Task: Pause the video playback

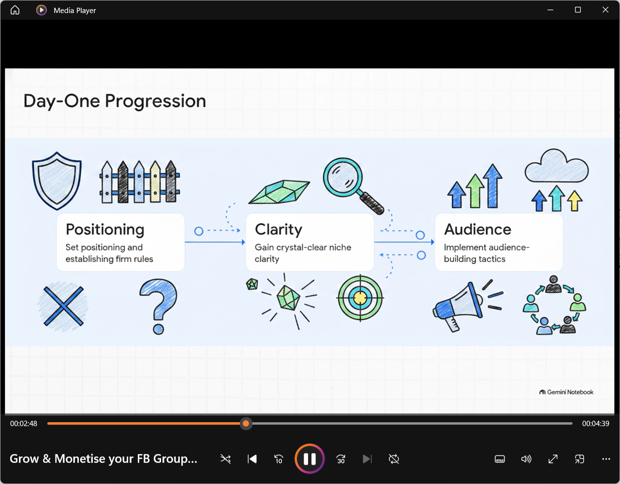Action: coord(310,459)
